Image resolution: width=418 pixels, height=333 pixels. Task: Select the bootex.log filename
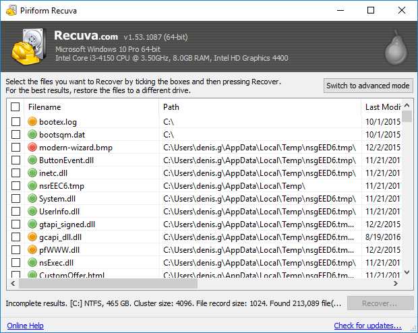coord(58,122)
